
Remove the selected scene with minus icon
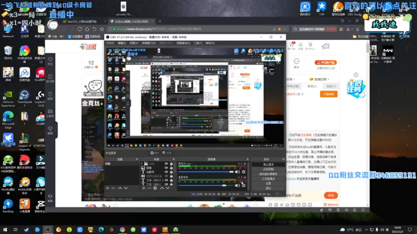point(113,188)
